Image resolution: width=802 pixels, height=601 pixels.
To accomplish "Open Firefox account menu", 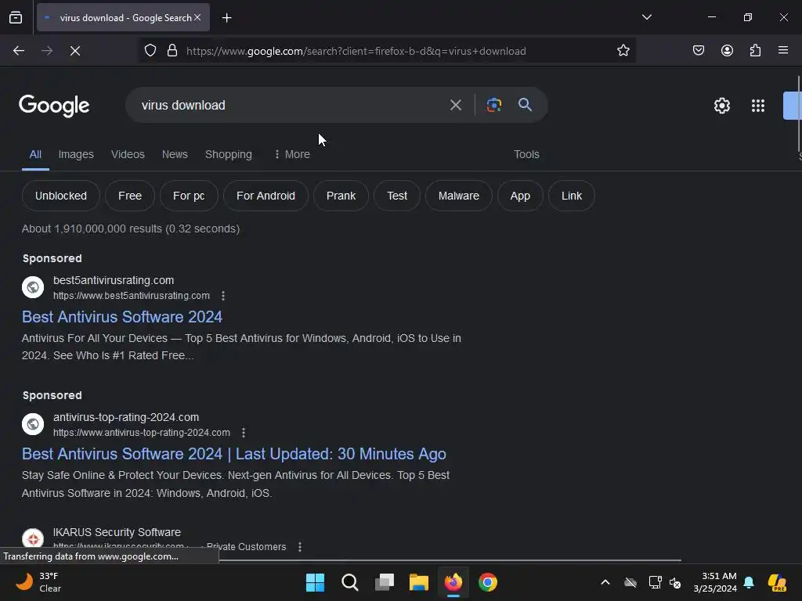I will tap(727, 51).
